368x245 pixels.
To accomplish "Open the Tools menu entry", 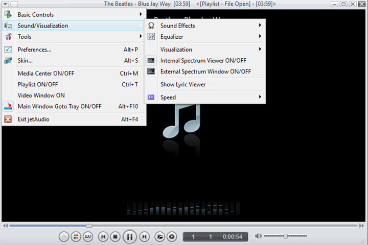I will pos(74,37).
